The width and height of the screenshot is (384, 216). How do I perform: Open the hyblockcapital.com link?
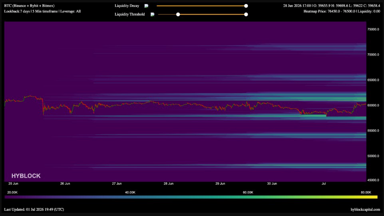pyautogui.click(x=365, y=209)
